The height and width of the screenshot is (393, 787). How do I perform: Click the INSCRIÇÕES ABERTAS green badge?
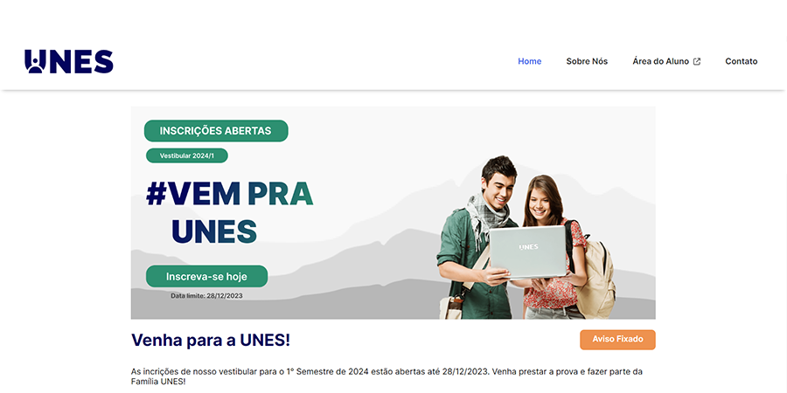216,131
